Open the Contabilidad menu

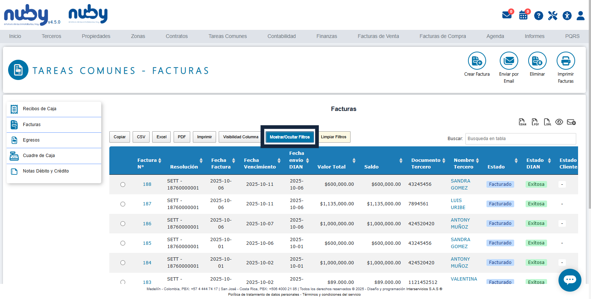point(281,36)
